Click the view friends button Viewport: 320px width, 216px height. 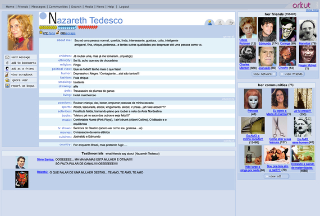coord(292,74)
